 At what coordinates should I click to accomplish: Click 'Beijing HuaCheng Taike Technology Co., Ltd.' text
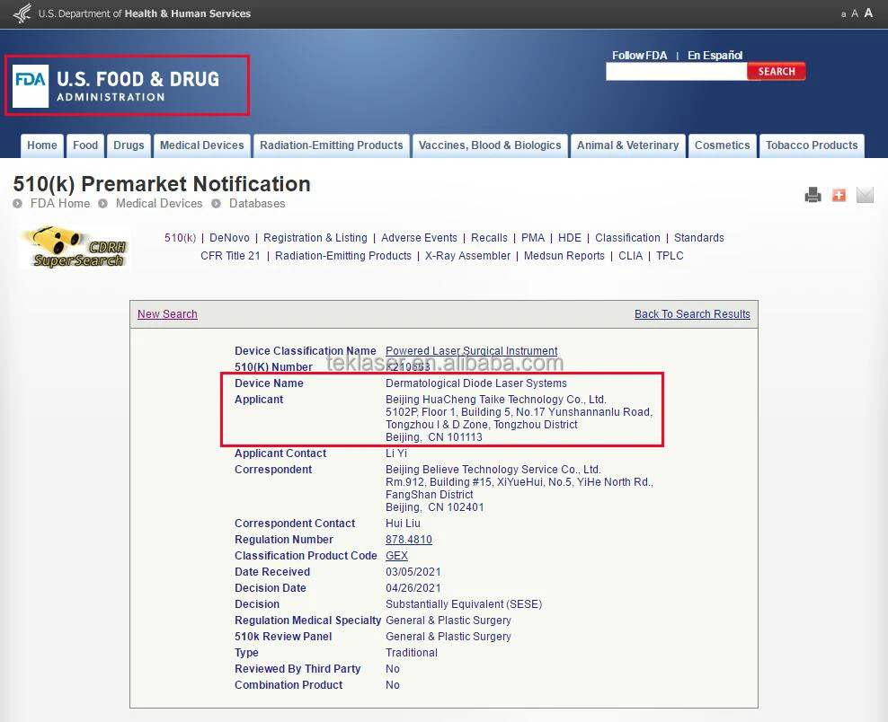496,400
